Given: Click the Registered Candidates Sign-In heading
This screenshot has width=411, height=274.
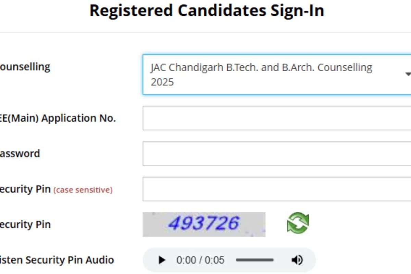Looking at the screenshot, I should tap(207, 11).
